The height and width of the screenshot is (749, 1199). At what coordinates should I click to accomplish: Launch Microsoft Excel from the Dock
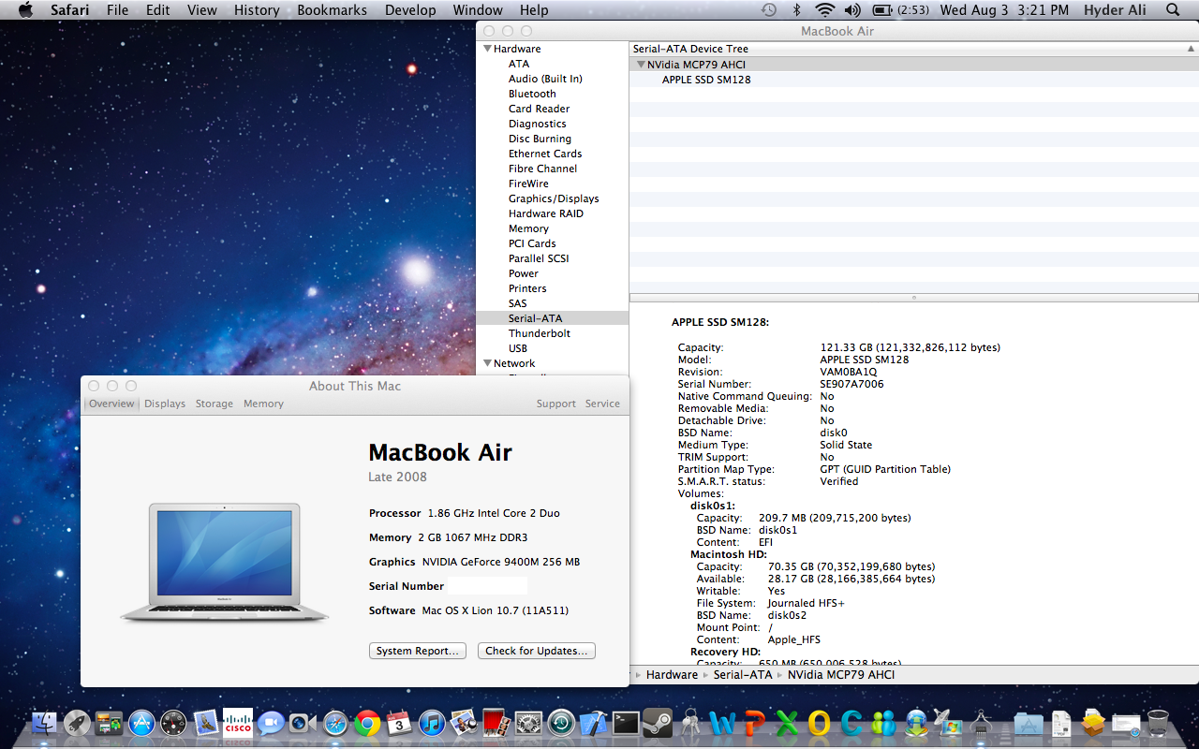(787, 723)
